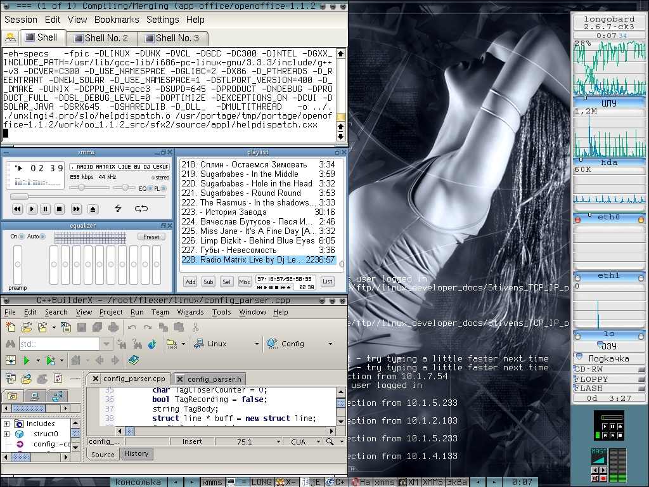Click the green Run project icon
Screen dimensions: 649x487
tap(27, 360)
